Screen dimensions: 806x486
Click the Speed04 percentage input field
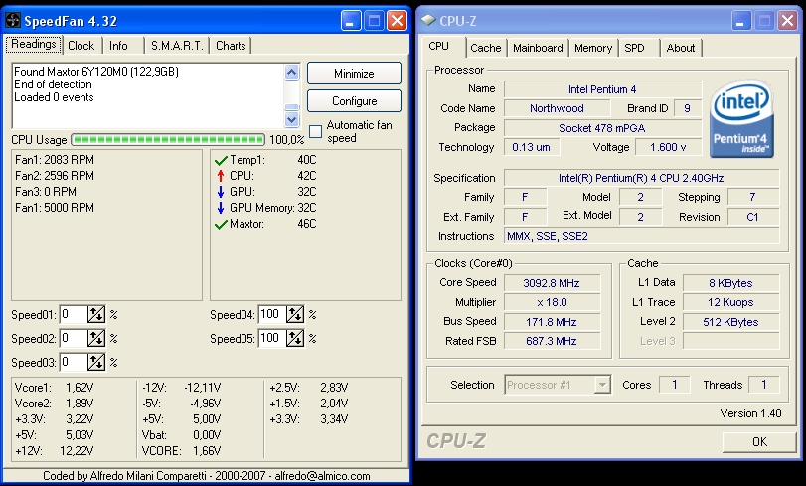(272, 314)
